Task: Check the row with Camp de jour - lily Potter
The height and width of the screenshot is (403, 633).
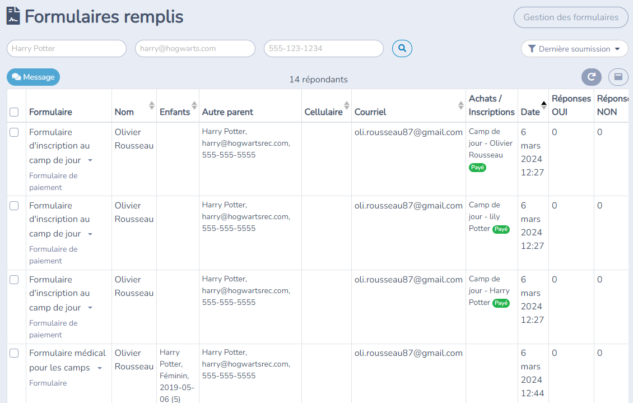Action: (14, 206)
